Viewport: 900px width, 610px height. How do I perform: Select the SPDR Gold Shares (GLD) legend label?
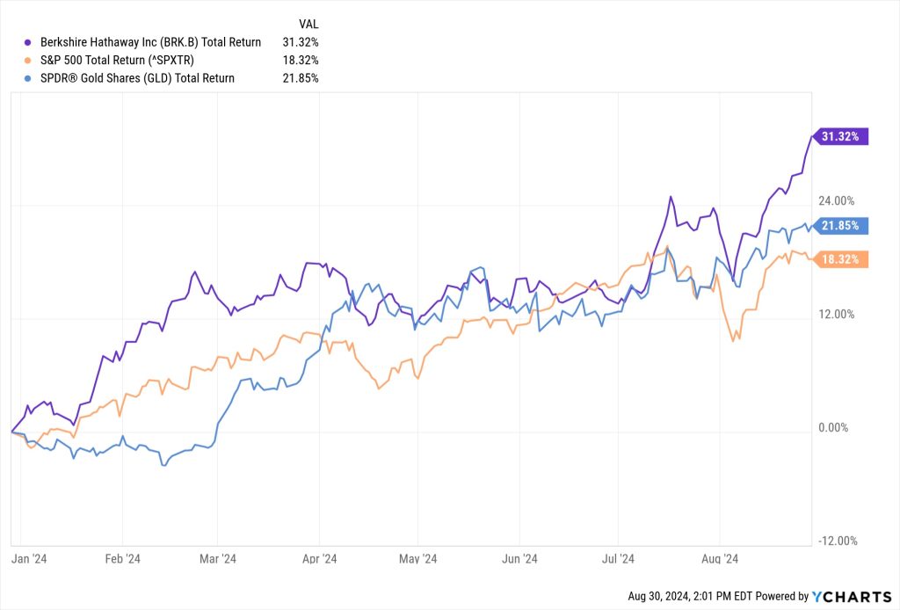(137, 78)
